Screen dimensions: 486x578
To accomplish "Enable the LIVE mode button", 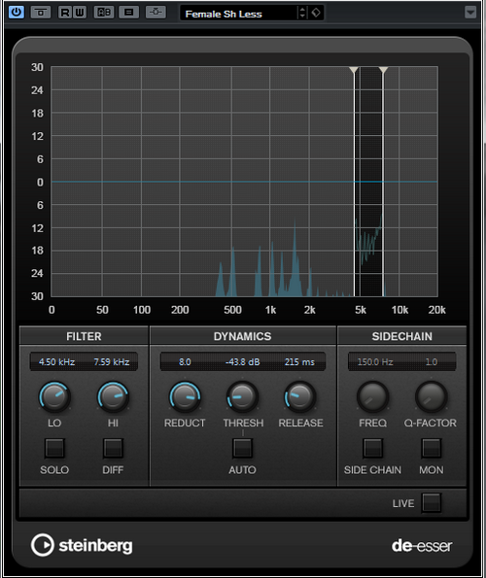I will click(x=432, y=503).
